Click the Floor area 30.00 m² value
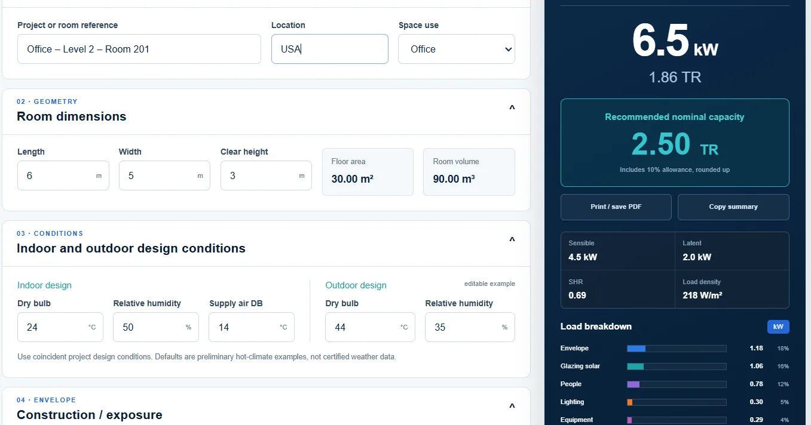 [x=353, y=179]
